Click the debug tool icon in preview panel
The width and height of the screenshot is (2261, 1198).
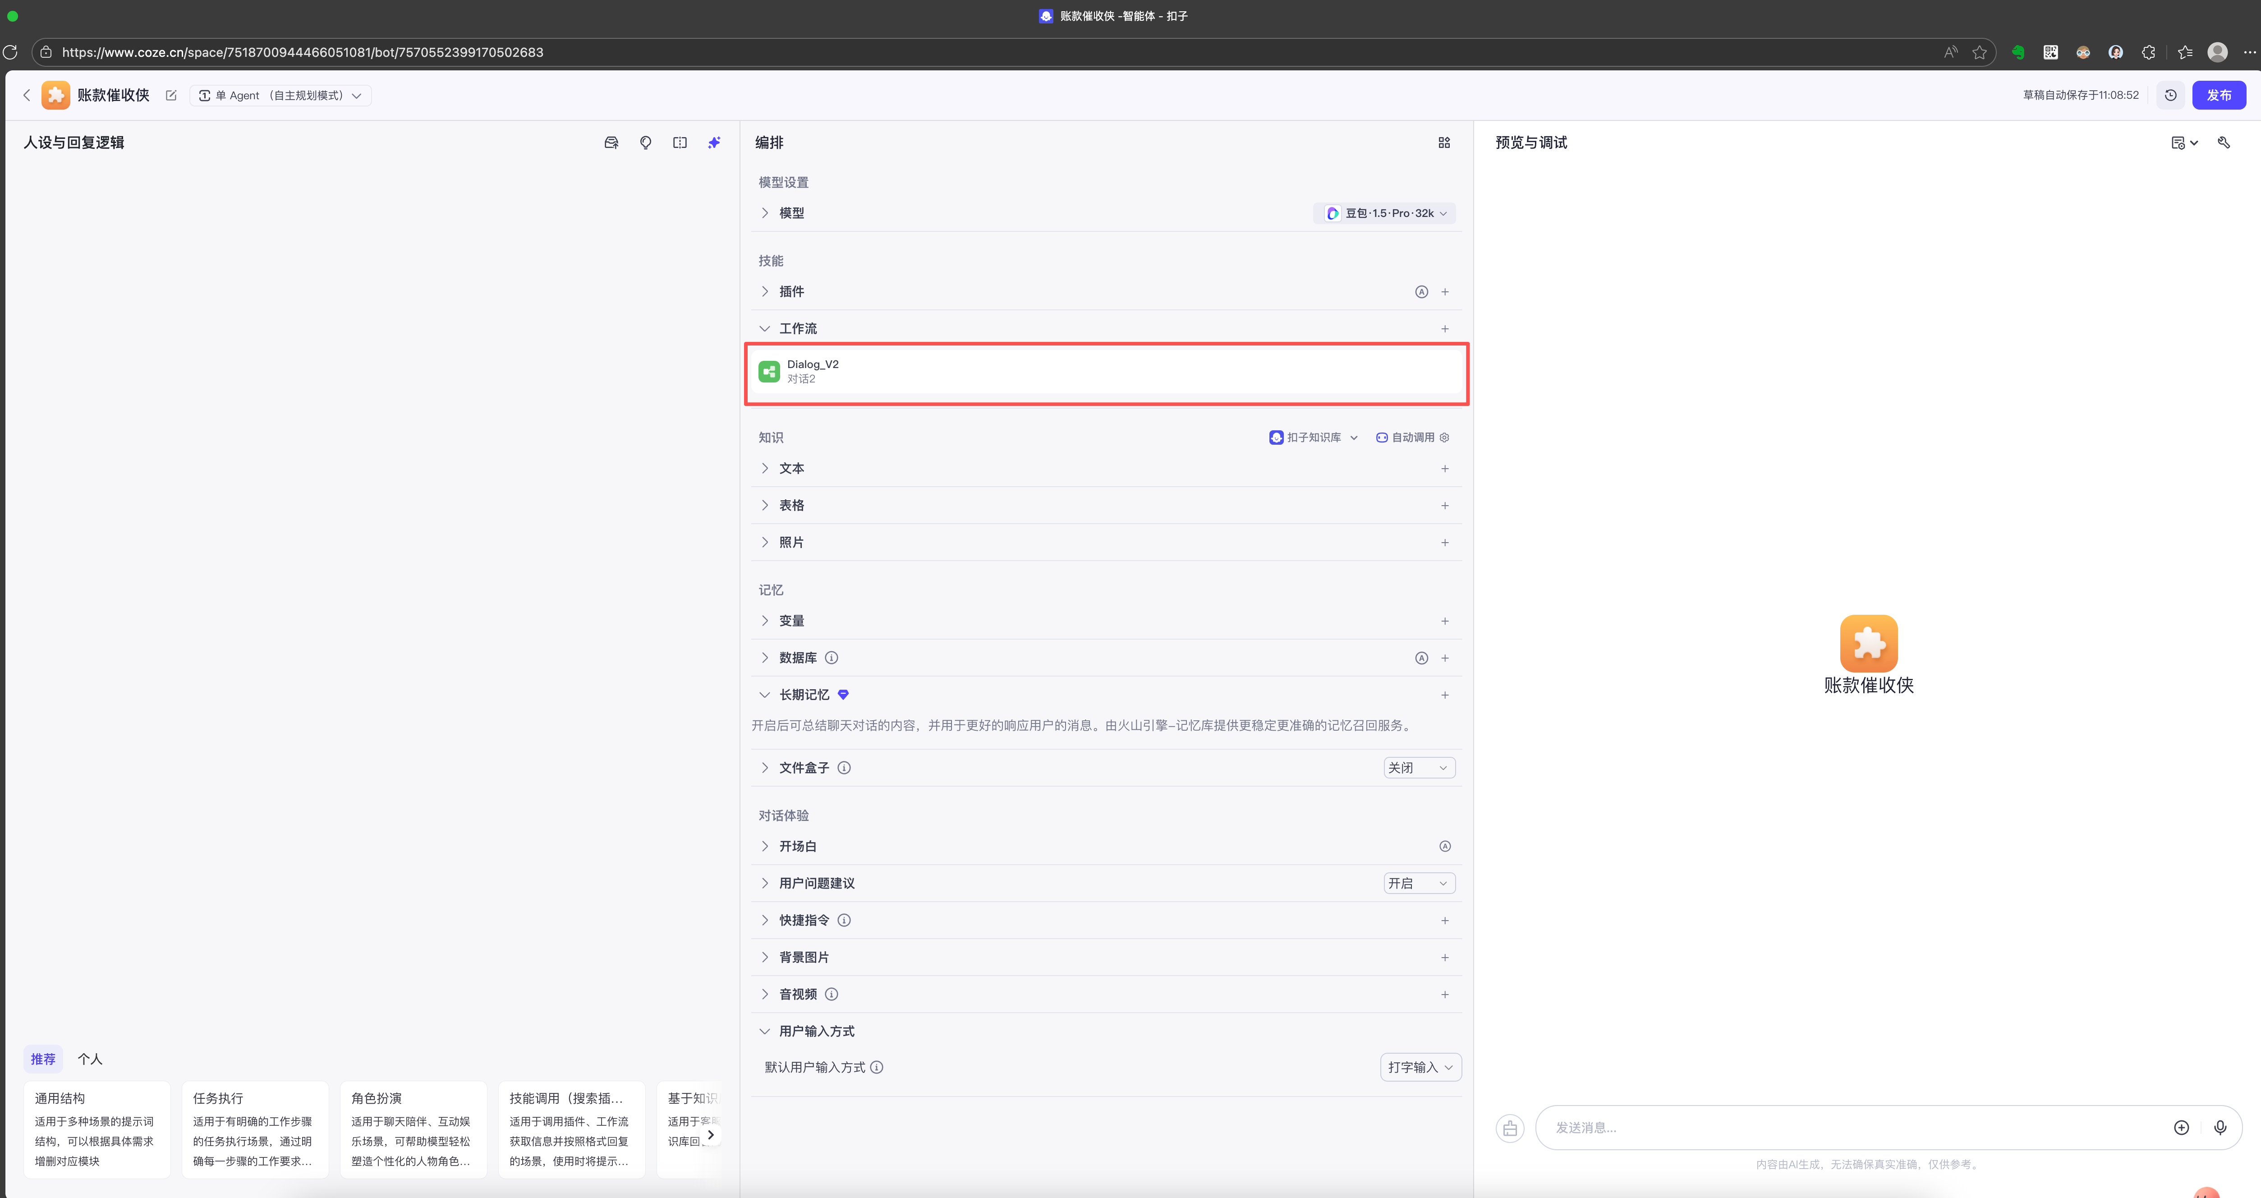point(2223,142)
